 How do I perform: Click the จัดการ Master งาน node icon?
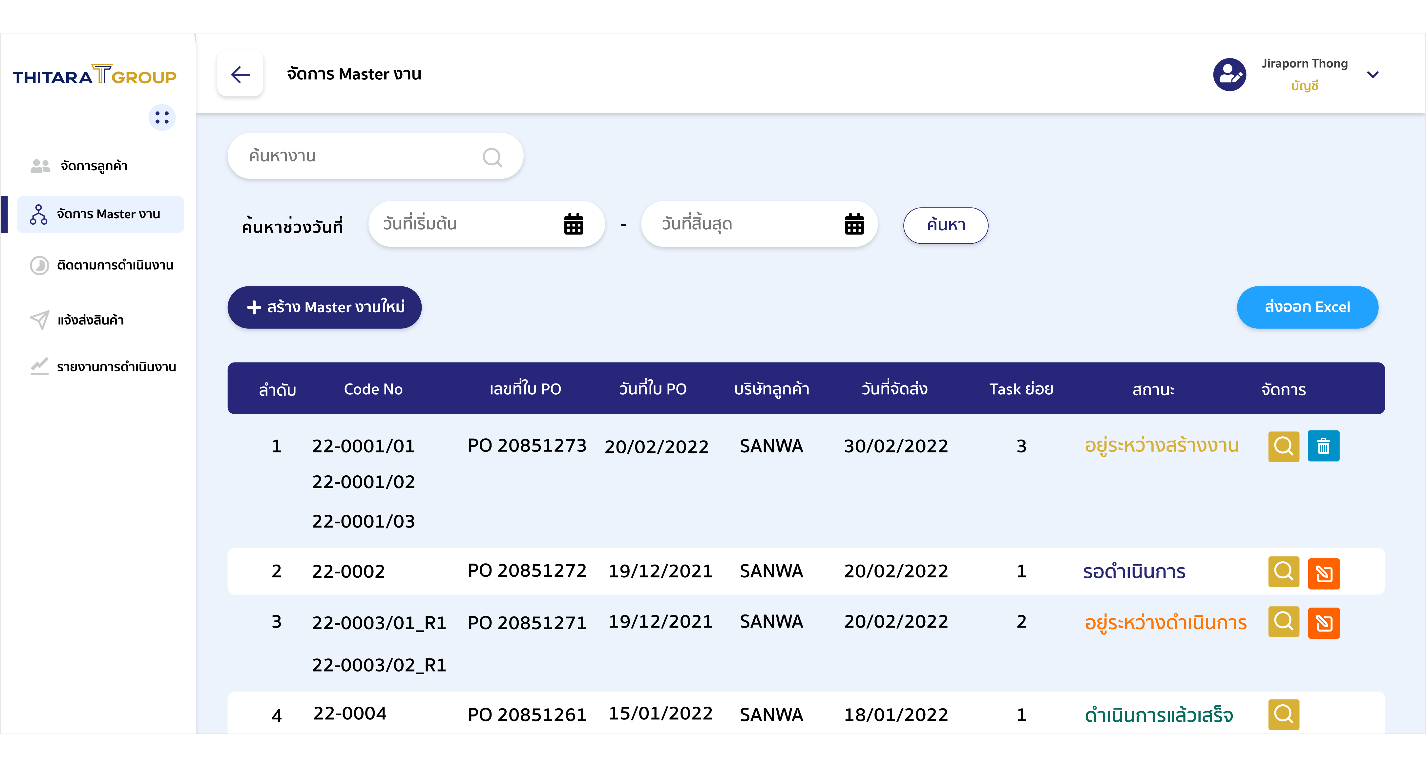click(x=39, y=214)
